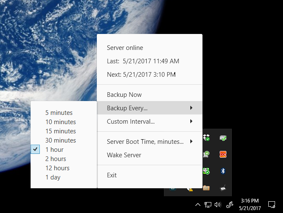Collapse the hidden icons tray chevron
The image size is (283, 213).
[x=198, y=205]
